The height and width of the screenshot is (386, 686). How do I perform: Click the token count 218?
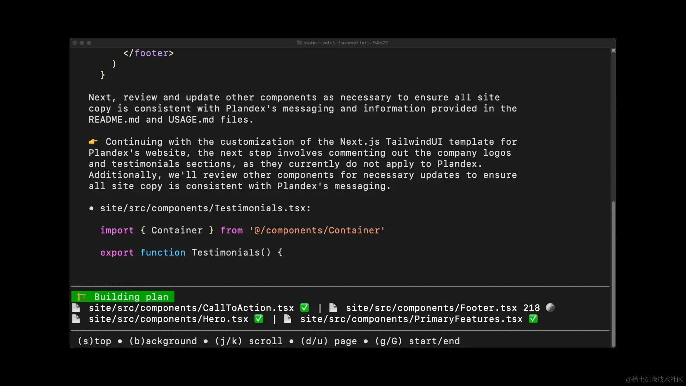[x=532, y=308]
